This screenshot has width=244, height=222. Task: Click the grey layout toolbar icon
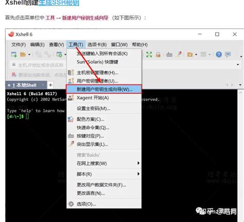(203, 55)
